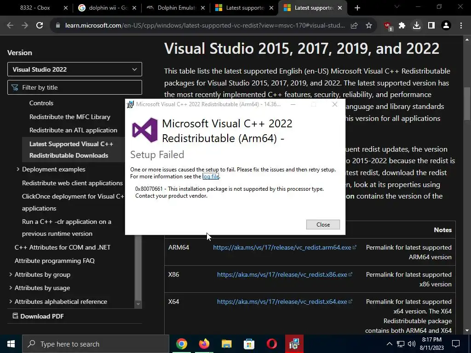Click the browser forward arrow
Viewport: 471px width, 353px height.
click(25, 26)
